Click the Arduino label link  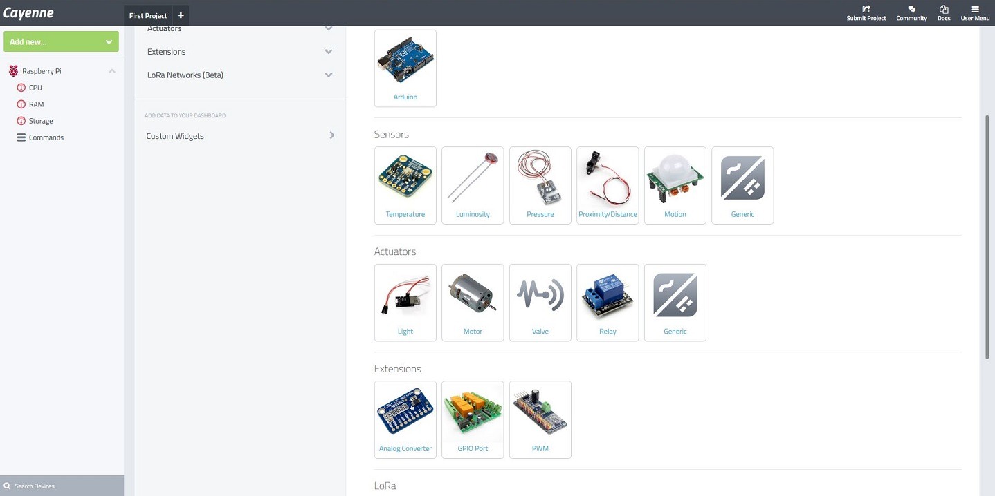[x=405, y=97]
